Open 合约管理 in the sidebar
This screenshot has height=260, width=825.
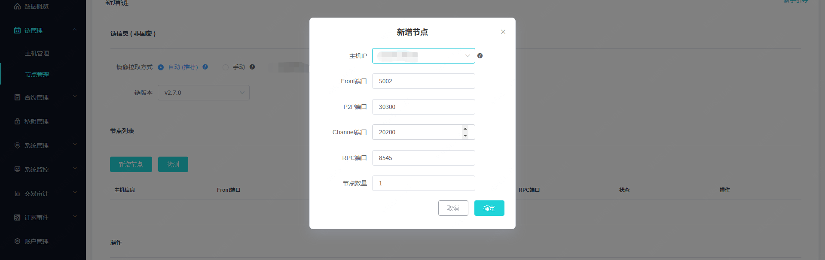[x=37, y=97]
